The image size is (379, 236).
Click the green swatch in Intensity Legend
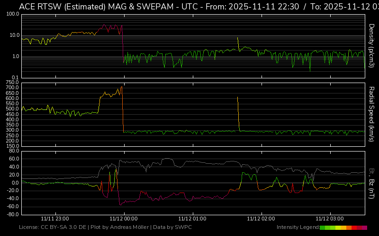(x=323, y=228)
